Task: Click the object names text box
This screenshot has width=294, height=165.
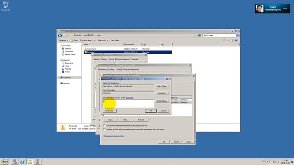Action: coord(129,104)
